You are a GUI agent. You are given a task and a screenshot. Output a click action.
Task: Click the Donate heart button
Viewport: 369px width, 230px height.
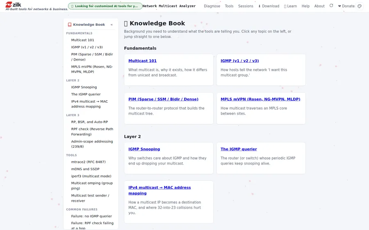346,6
